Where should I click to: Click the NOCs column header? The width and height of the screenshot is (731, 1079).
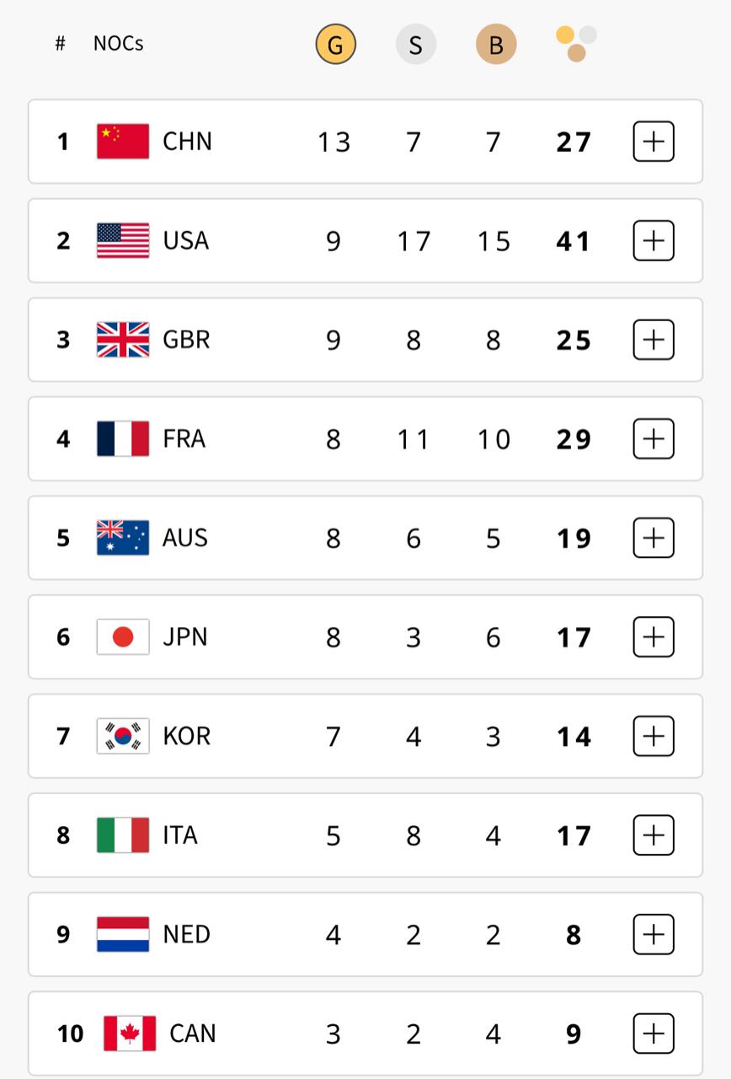[118, 44]
